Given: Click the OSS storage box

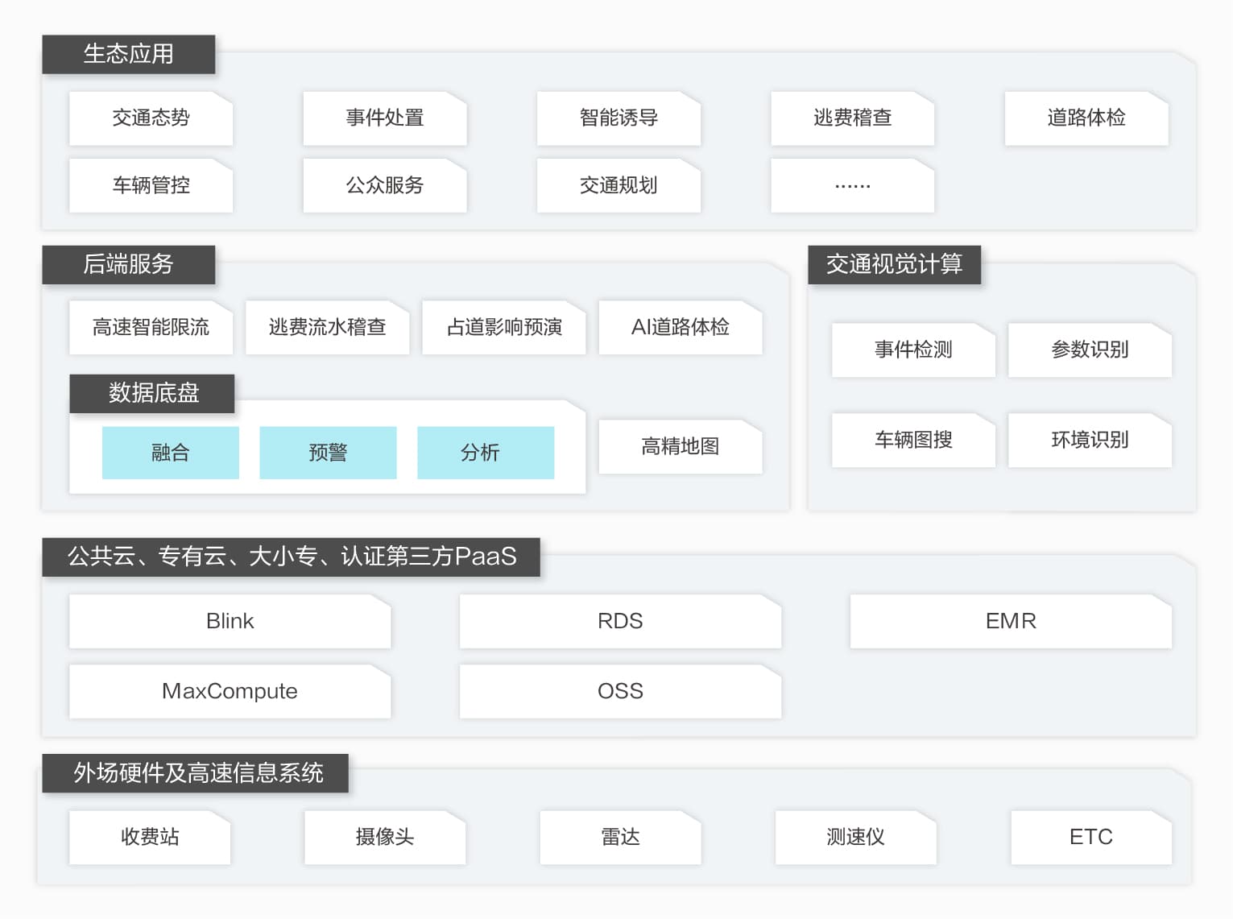Looking at the screenshot, I should click(x=620, y=691).
